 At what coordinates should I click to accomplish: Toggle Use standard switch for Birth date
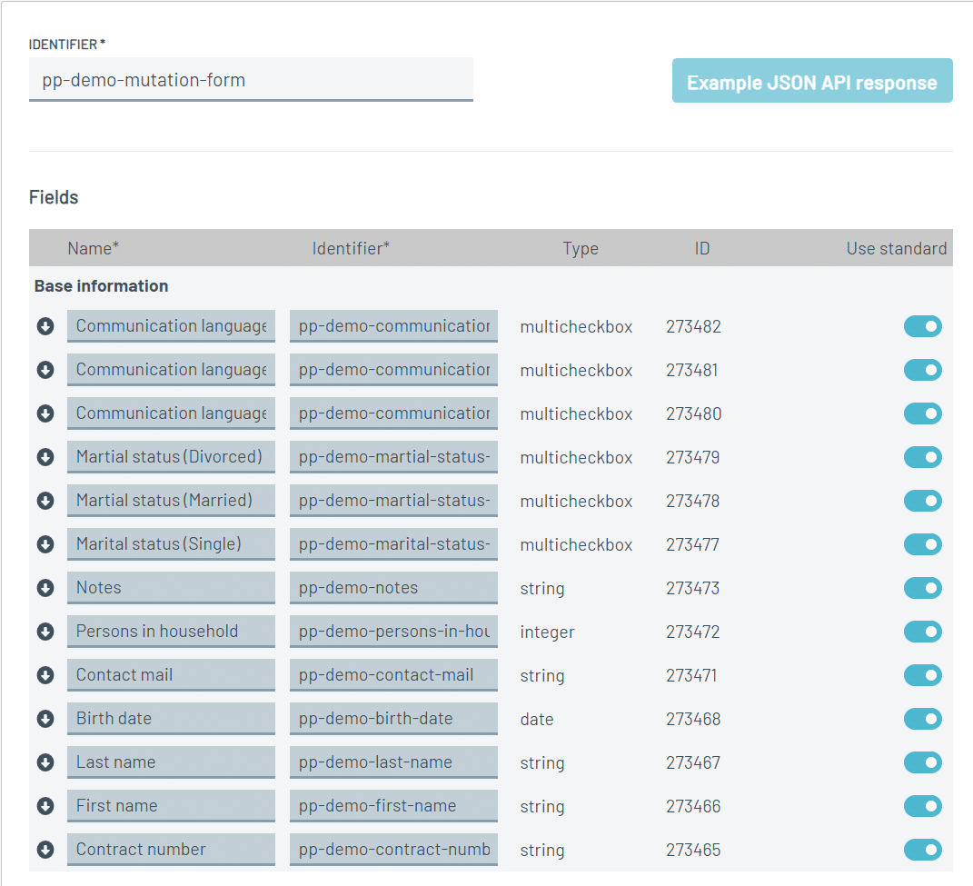pyautogui.click(x=923, y=719)
